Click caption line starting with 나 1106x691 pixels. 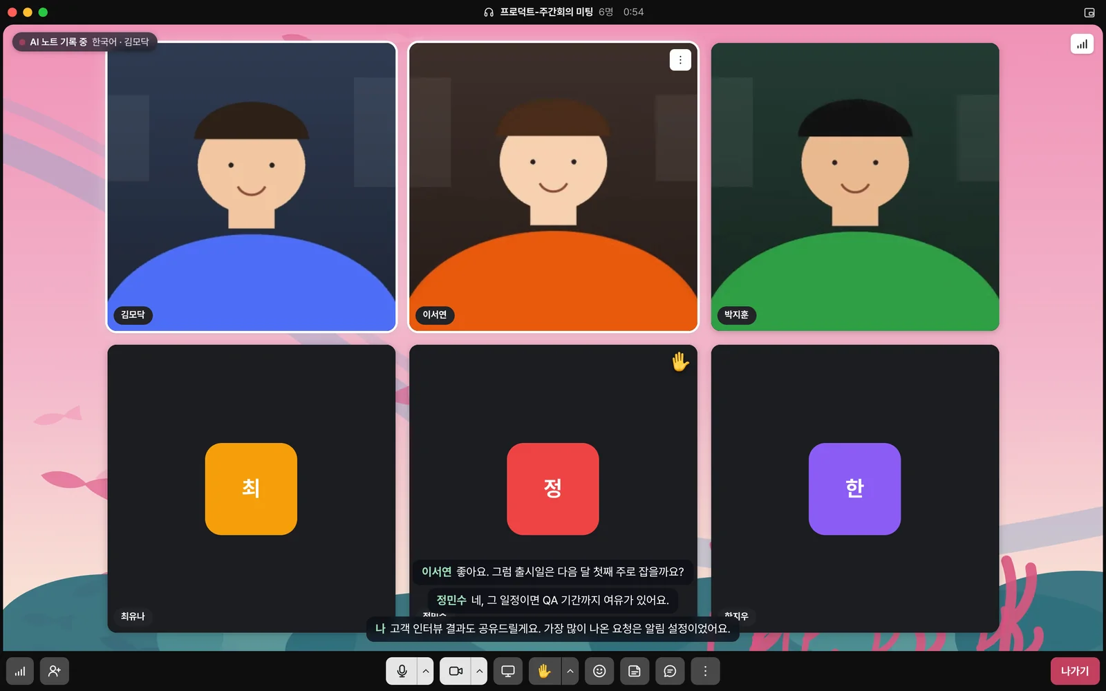pos(553,629)
